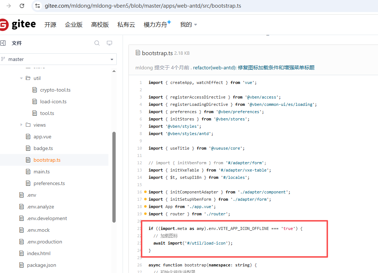
Task: Click the bootstrap.ts file icon in header
Action: 138,53
